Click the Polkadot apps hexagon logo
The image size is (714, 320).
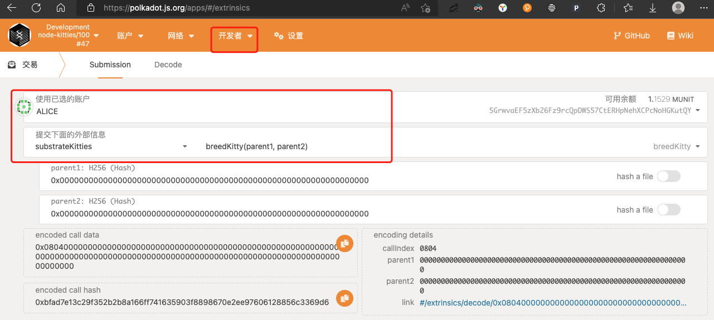point(19,35)
